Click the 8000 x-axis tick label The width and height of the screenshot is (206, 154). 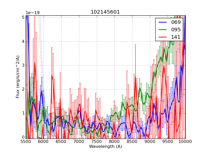click(114, 141)
